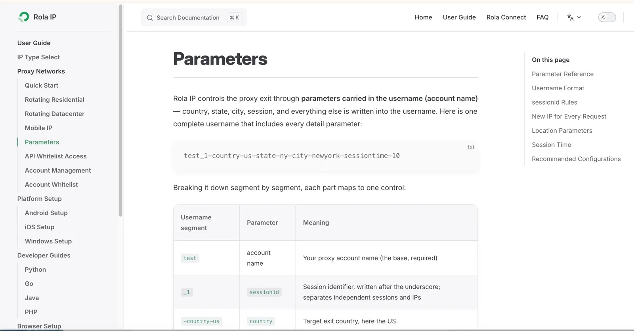Click the 'Username segment' column header

[206, 223]
